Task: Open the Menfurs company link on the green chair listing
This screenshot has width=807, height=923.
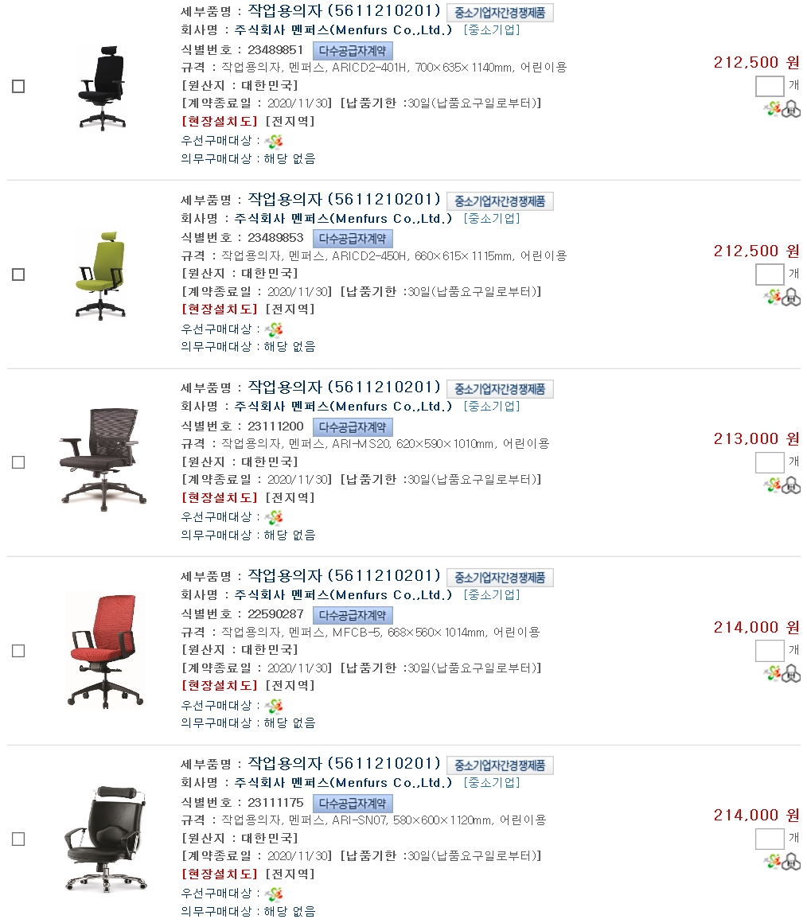Action: [x=343, y=219]
